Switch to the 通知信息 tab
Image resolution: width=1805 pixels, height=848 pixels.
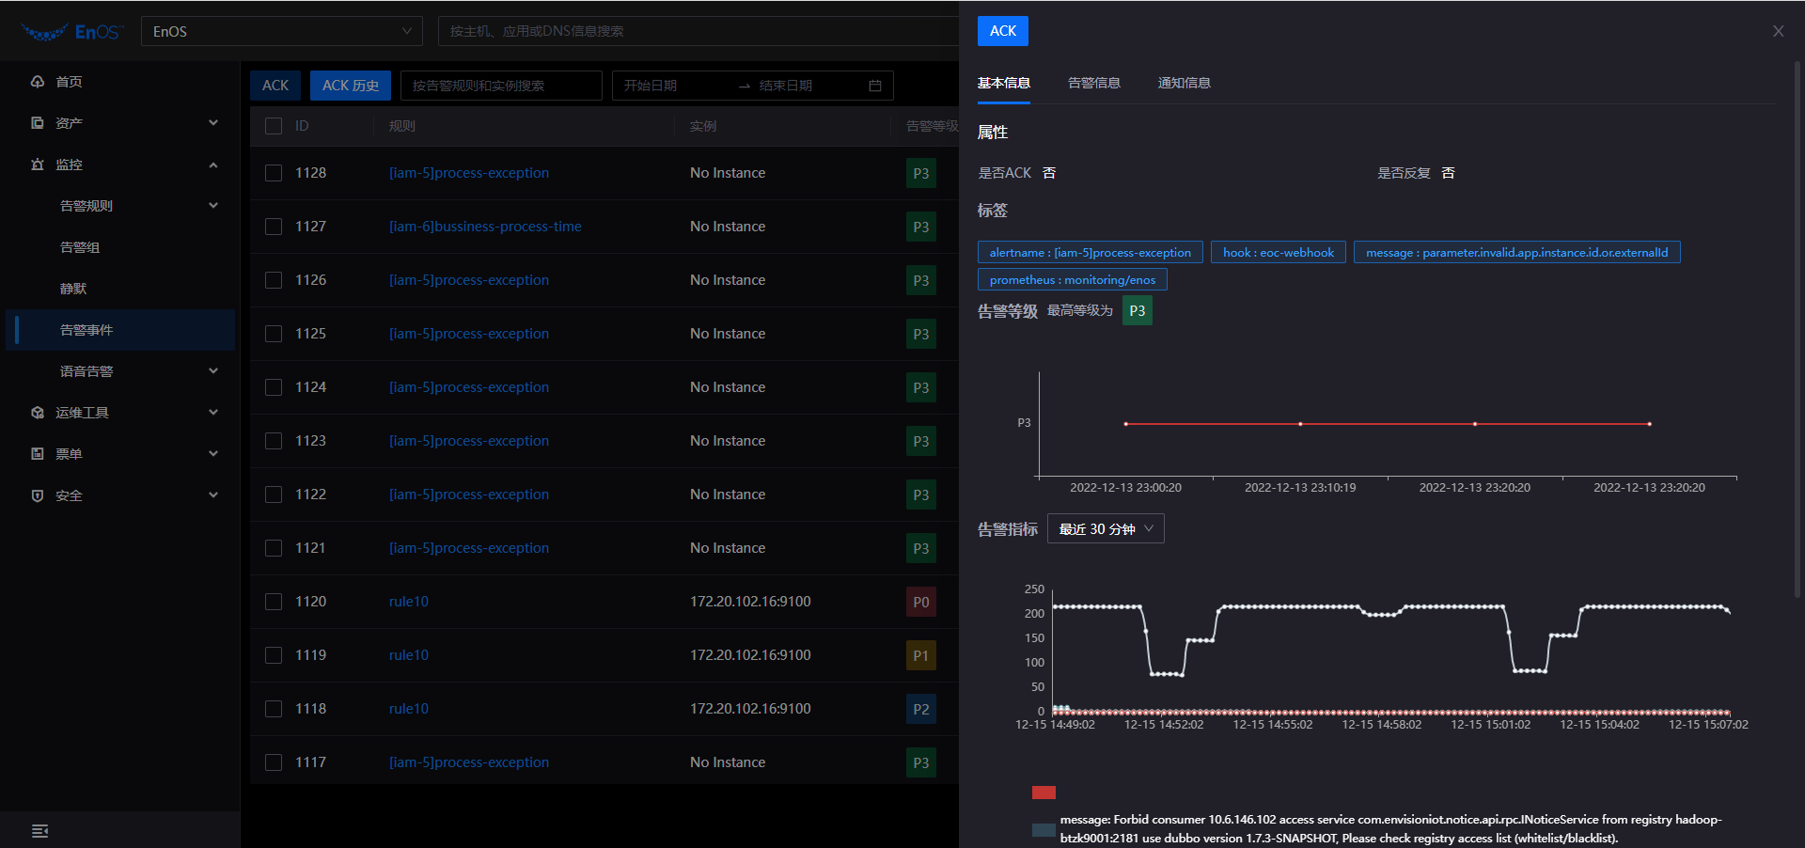[1185, 83]
